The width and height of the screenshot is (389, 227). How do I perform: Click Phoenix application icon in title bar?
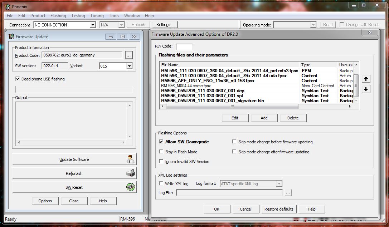point(8,7)
